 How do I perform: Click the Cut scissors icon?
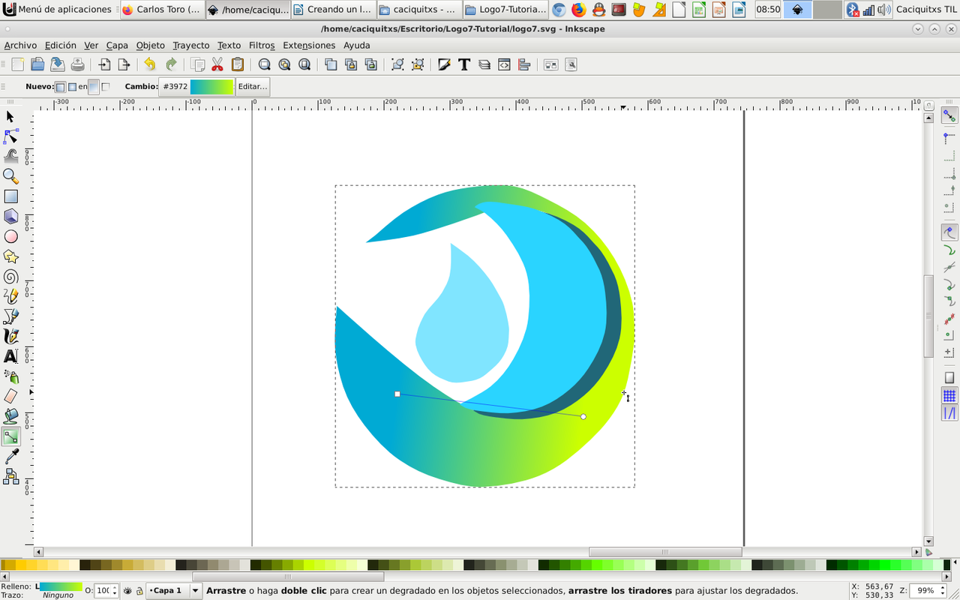[217, 64]
